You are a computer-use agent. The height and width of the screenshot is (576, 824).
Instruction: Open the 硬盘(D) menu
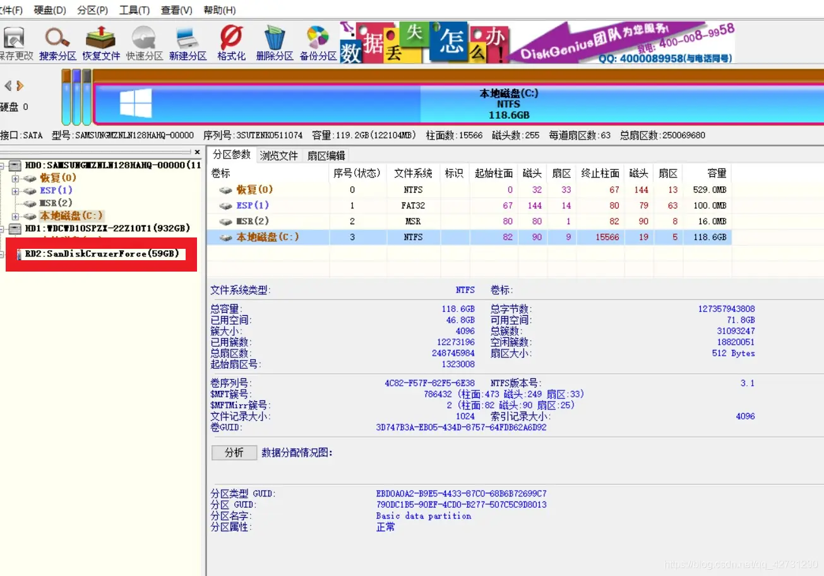pos(50,10)
